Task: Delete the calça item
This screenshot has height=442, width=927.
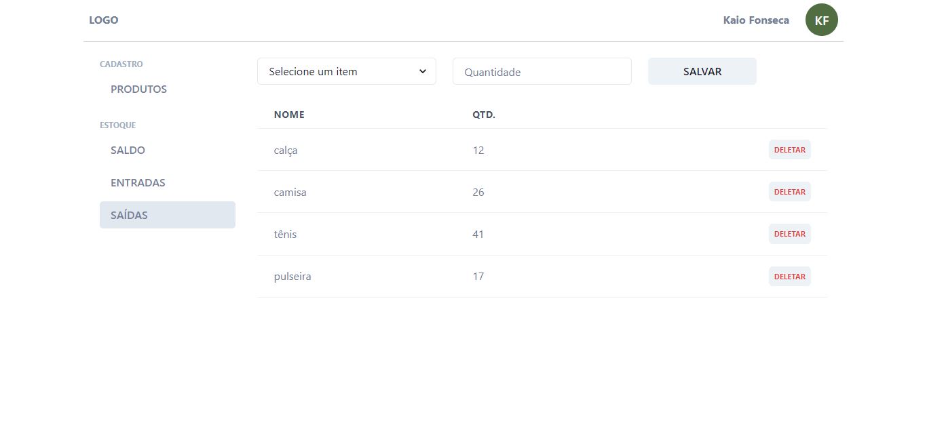Action: (789, 149)
